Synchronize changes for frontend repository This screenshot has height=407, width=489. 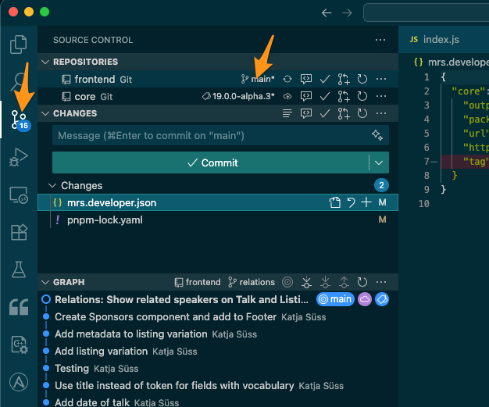pos(287,79)
